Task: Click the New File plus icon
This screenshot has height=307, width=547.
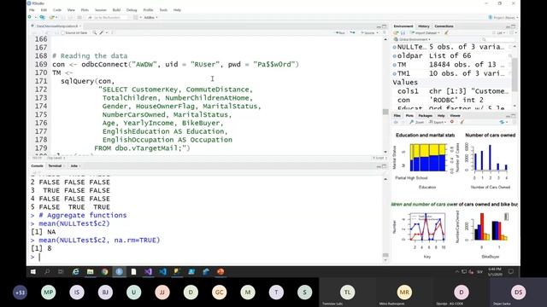Action: click(x=30, y=17)
